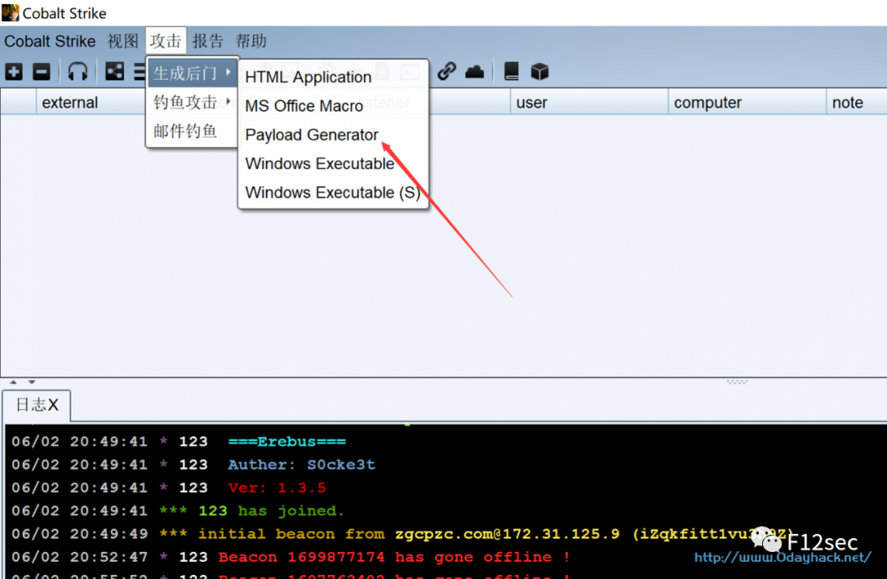Sort by external column header
This screenshot has height=579, width=887.
[x=90, y=103]
